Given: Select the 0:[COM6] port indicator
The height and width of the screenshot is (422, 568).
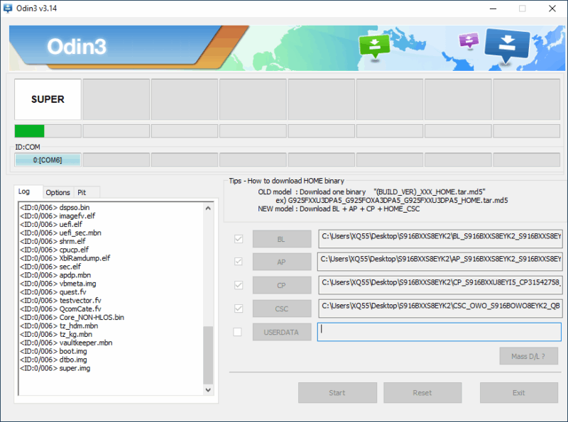Looking at the screenshot, I should pos(47,160).
